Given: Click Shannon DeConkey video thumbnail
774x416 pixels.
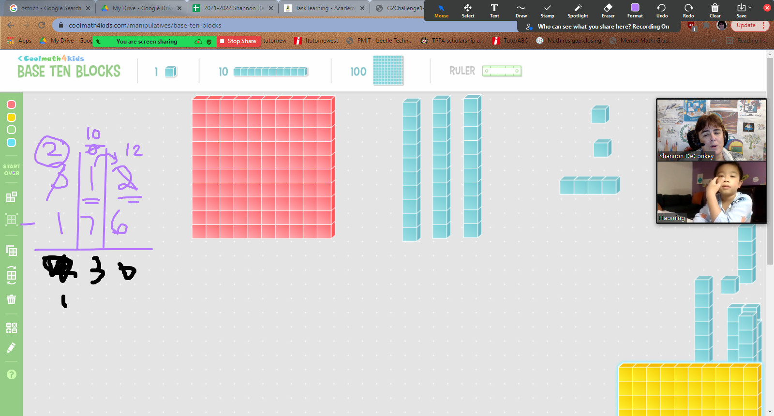Looking at the screenshot, I should pos(711,130).
